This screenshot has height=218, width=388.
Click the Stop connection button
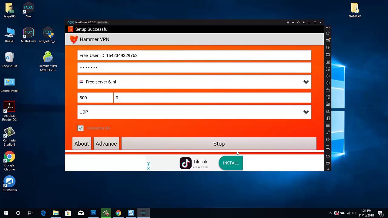click(219, 144)
